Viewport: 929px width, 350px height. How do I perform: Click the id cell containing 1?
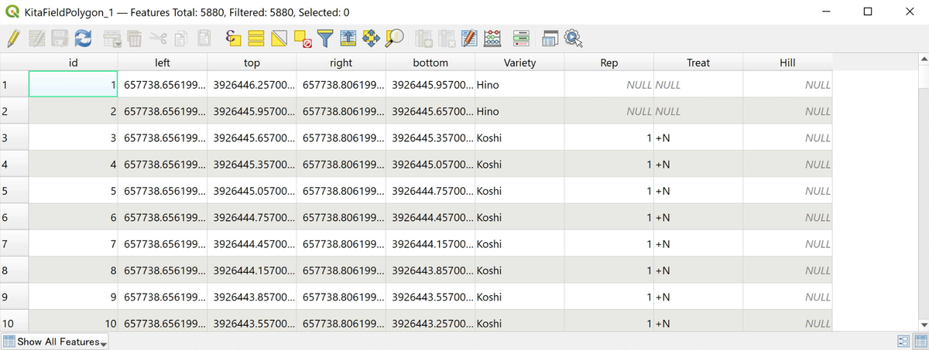coord(73,84)
